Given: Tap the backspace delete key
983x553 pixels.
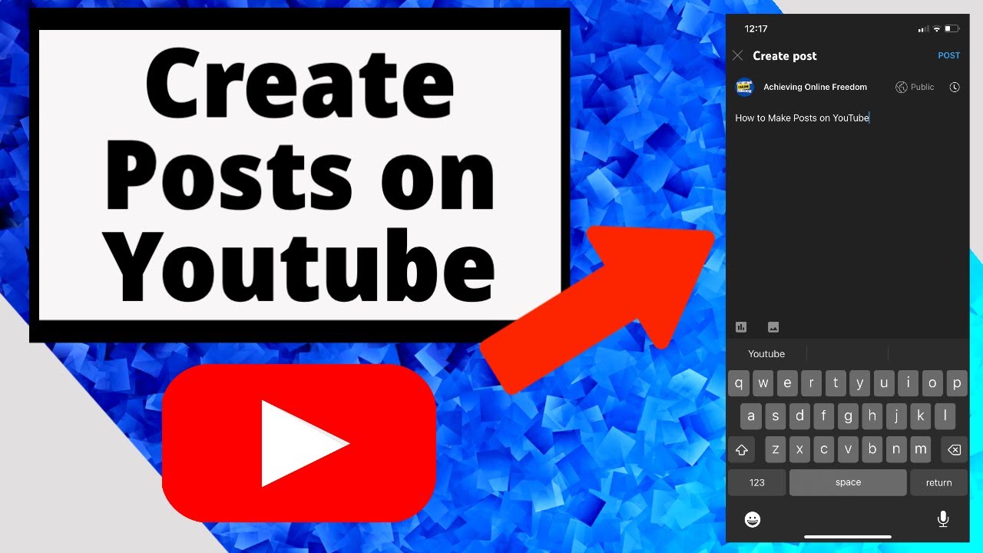Looking at the screenshot, I should [x=954, y=449].
